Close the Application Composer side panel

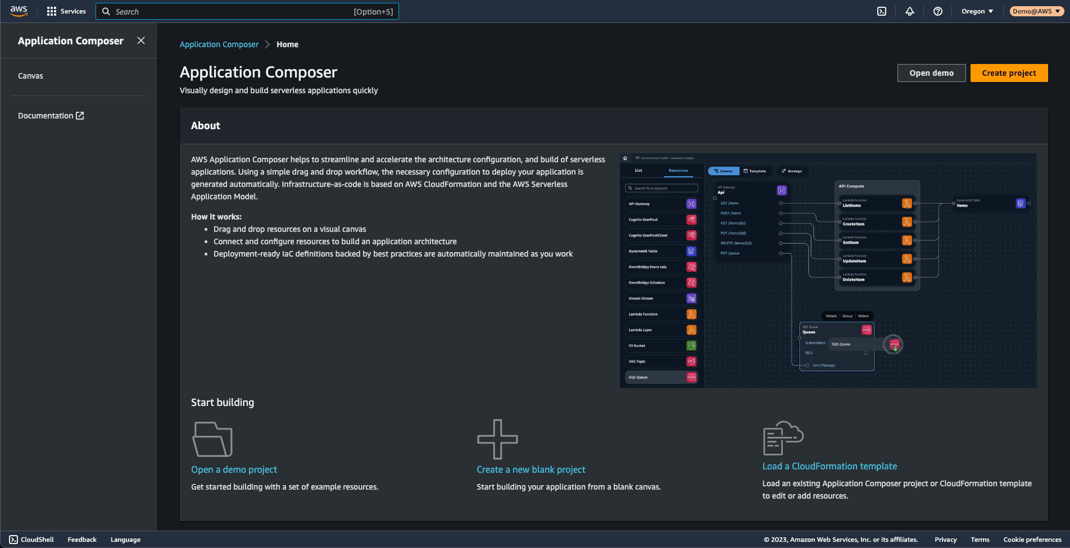pos(141,40)
